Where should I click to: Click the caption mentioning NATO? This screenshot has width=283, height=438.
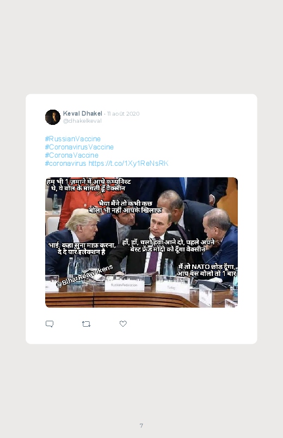(207, 270)
